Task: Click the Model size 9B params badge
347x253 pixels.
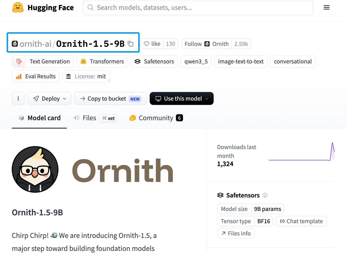Action: tap(250, 209)
